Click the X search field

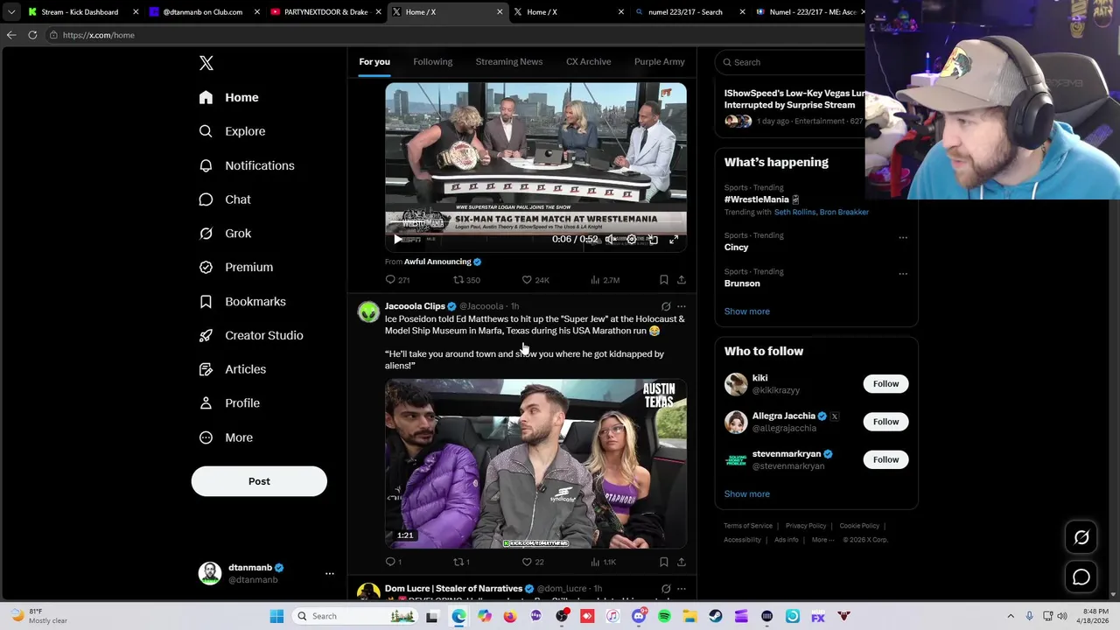click(x=792, y=62)
